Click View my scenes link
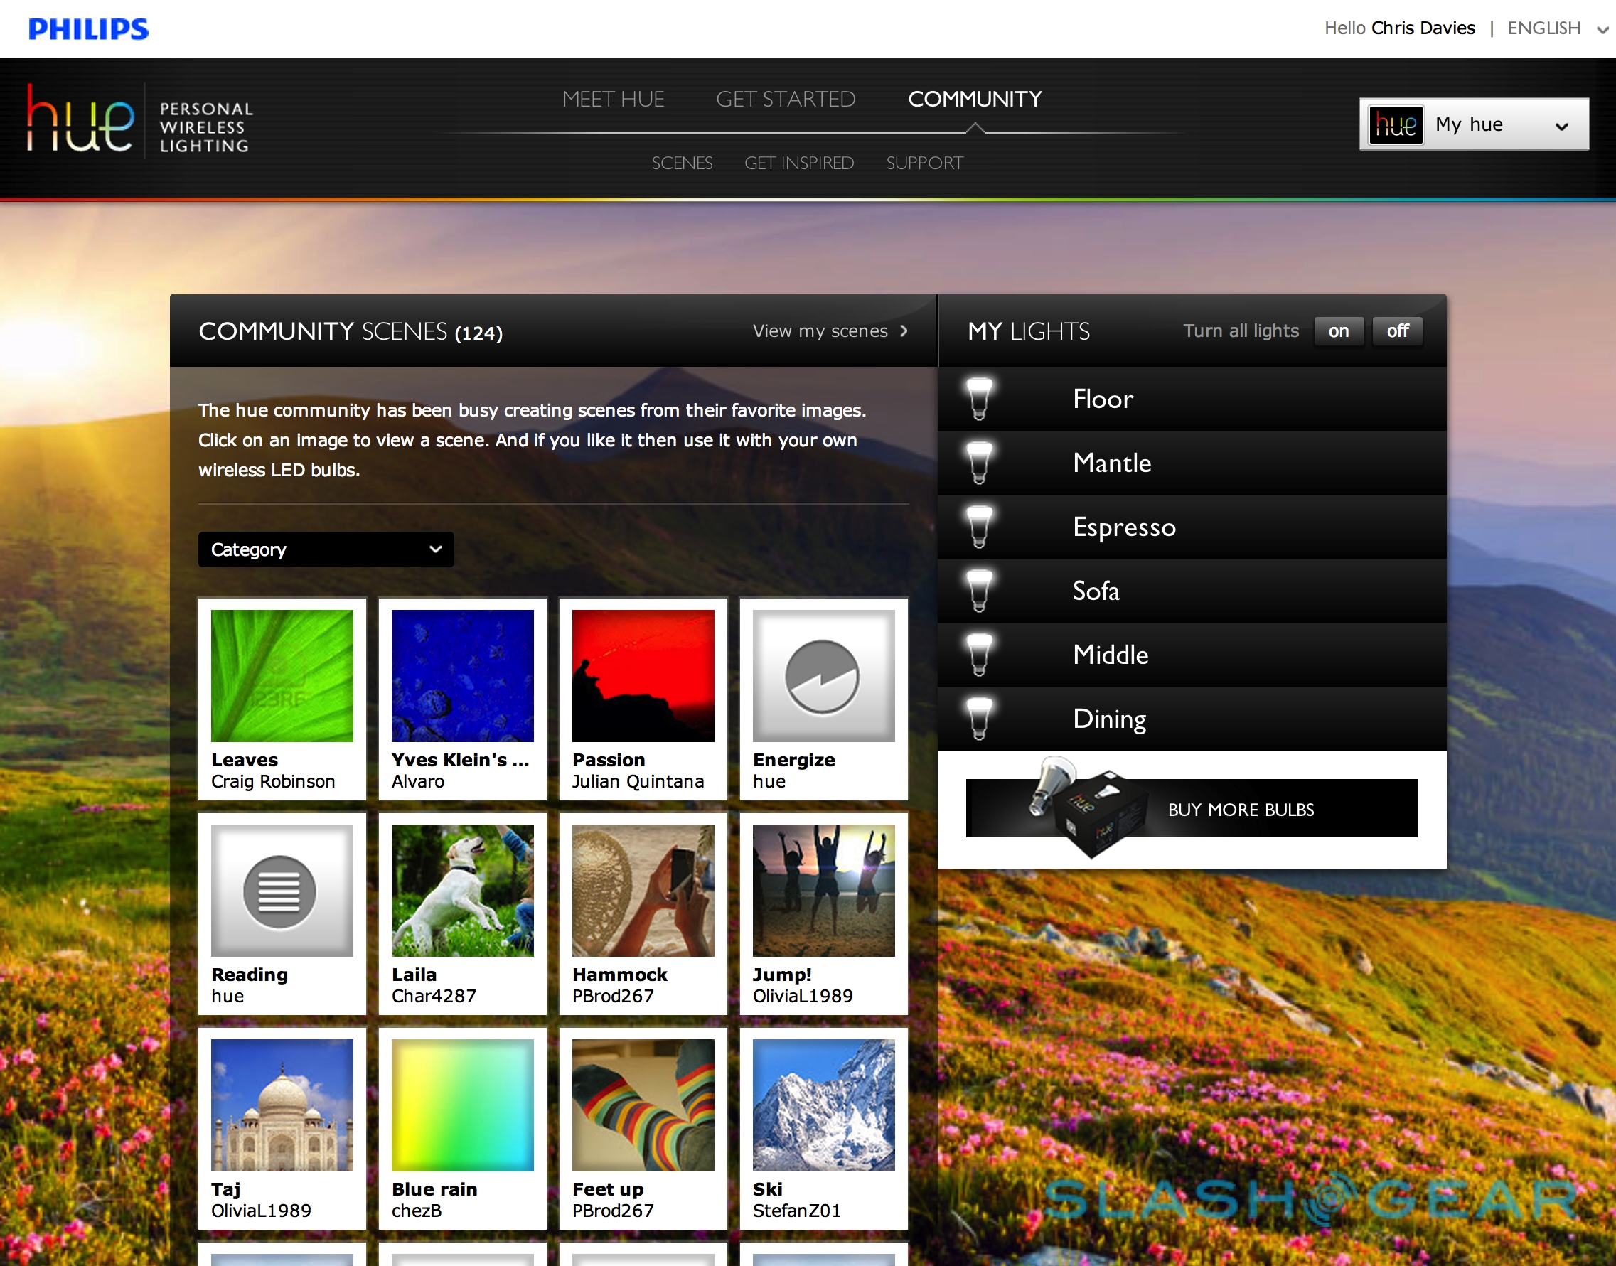 pos(830,331)
